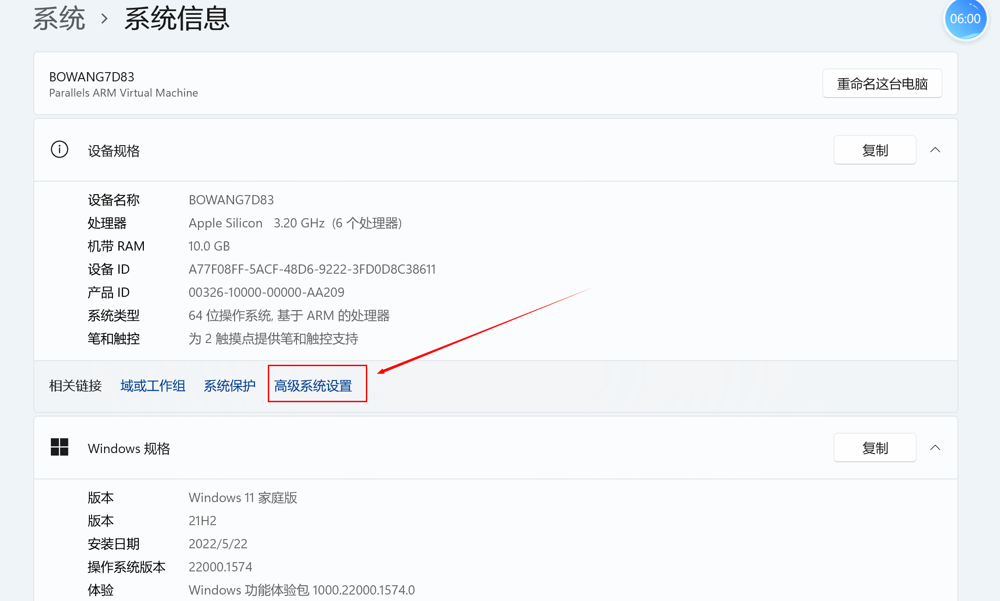Click the 安装日期 label

point(114,544)
